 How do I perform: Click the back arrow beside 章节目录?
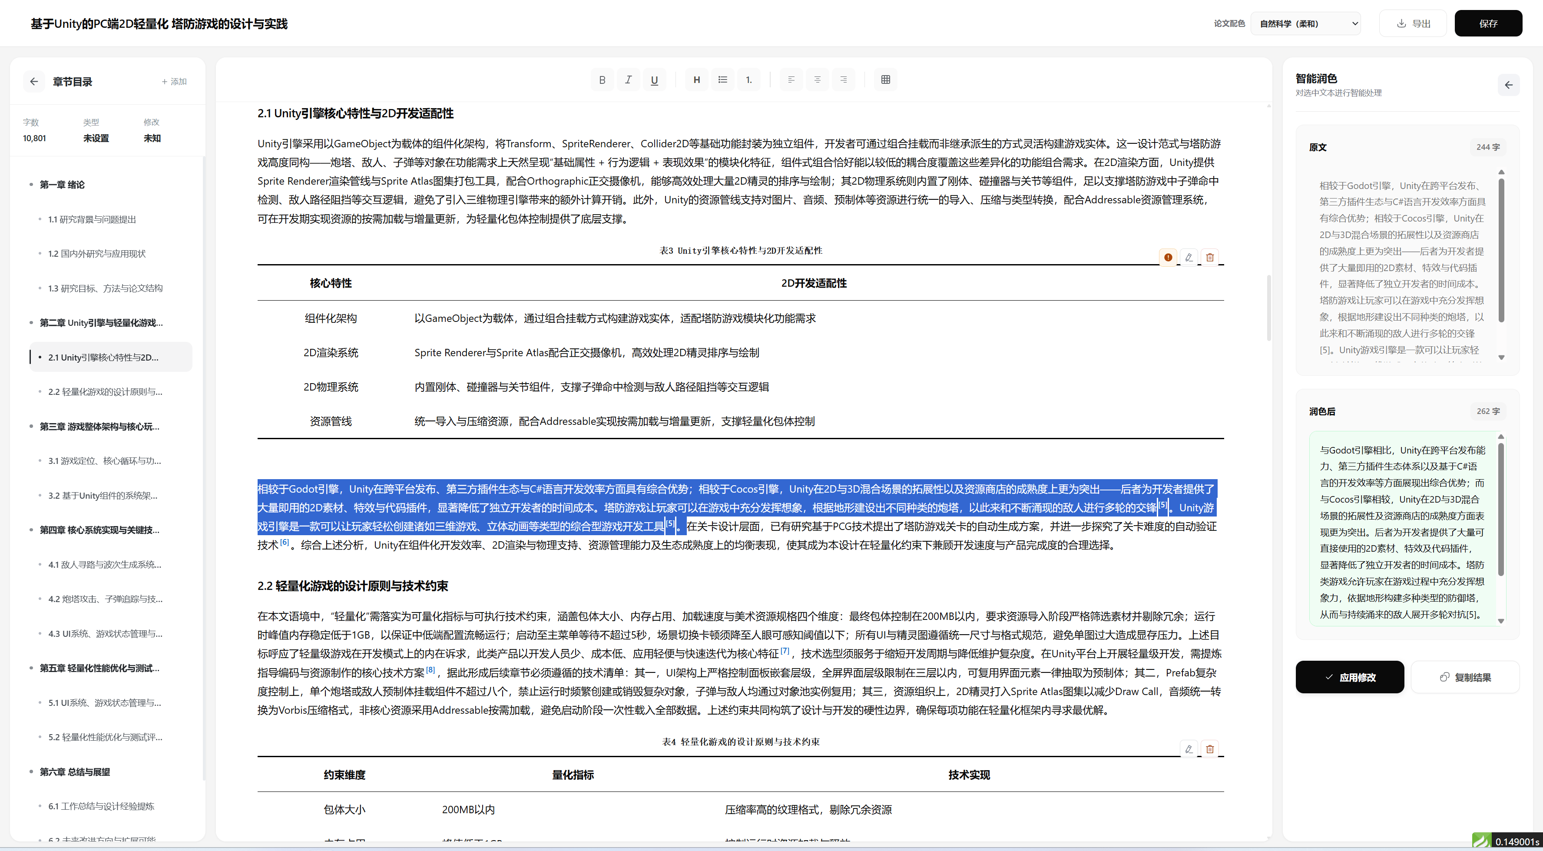click(x=34, y=81)
